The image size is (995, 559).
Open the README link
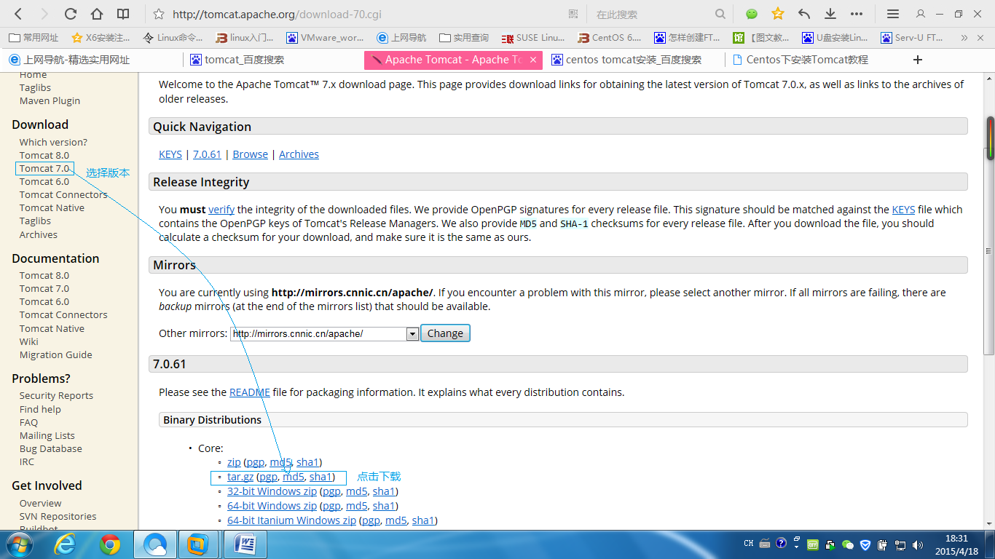coord(250,392)
